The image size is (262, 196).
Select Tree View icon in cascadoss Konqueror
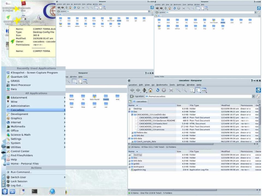[x=198, y=90]
